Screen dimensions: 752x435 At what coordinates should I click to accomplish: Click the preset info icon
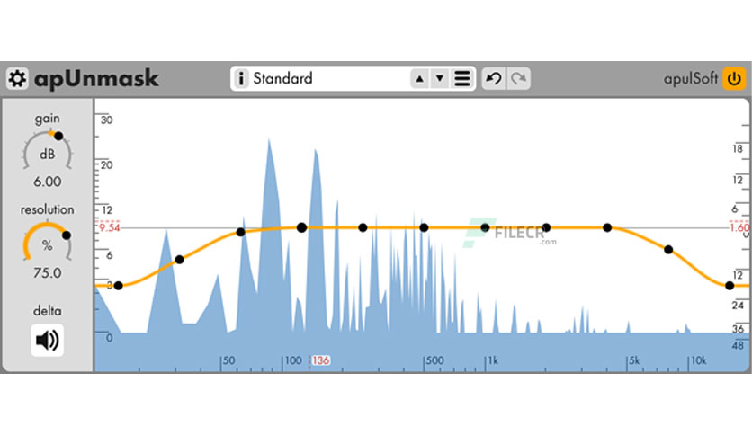[x=241, y=78]
